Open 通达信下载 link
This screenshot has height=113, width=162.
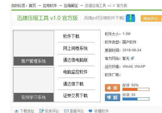click(x=73, y=84)
